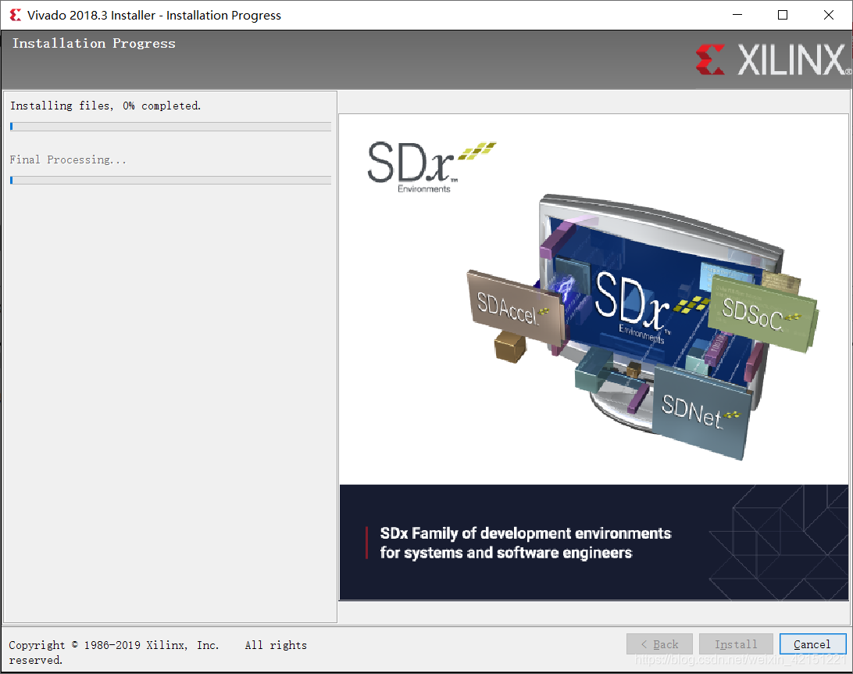Viewport: 853px width, 674px height.
Task: Click the SDSoC panel in the illustration
Action: click(762, 313)
